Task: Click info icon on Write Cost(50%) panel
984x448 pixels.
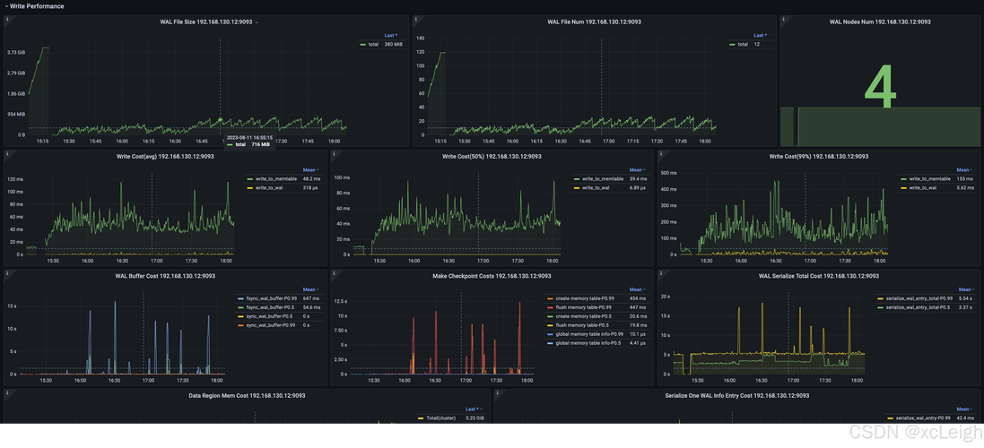Action: [334, 153]
